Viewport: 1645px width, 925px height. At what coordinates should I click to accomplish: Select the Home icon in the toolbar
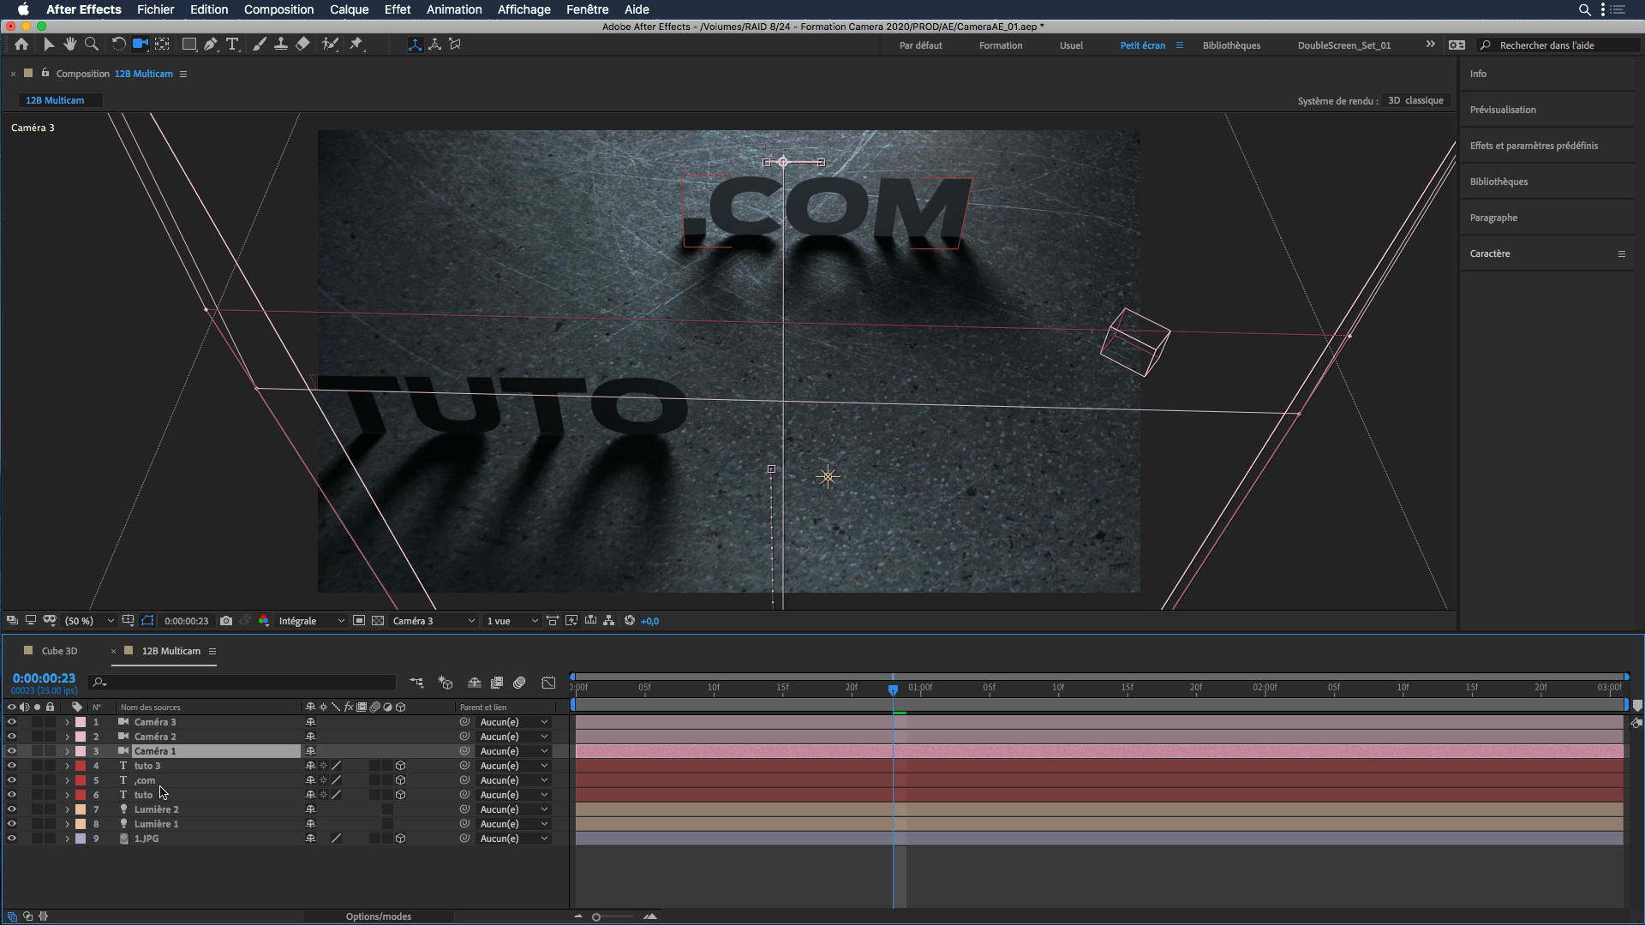(x=21, y=45)
